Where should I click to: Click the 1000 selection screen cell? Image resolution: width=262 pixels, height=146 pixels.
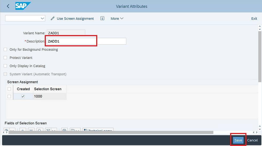pyautogui.click(x=50, y=96)
